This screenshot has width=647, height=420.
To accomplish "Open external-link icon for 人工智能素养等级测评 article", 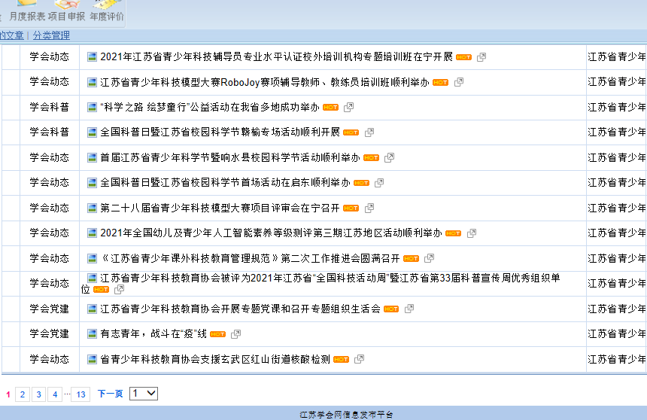I will (x=471, y=233).
